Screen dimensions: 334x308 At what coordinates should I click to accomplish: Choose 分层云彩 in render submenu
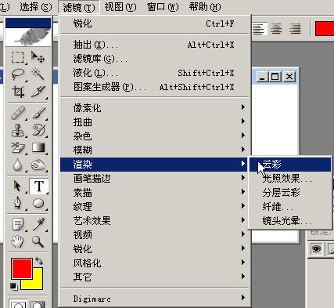tap(290, 193)
